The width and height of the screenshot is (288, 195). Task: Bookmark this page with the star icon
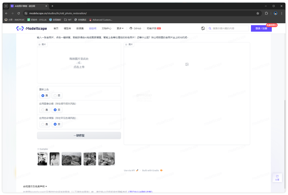pos(258,13)
